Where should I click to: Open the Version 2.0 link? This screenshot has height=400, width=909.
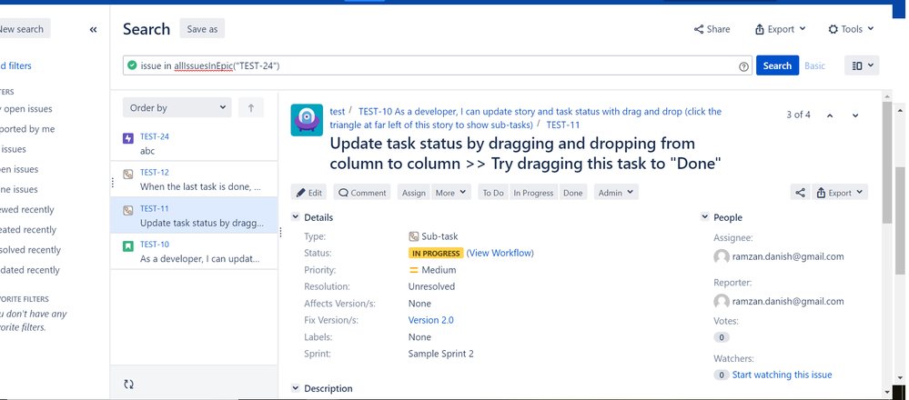[x=430, y=320]
